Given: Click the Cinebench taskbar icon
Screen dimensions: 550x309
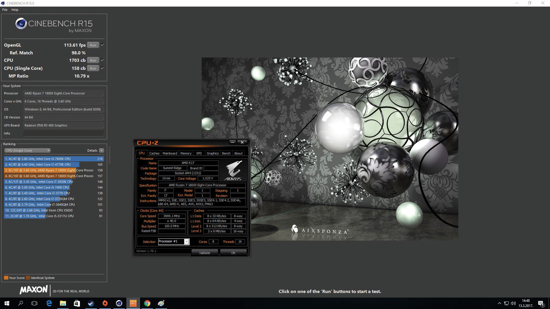Looking at the screenshot, I should coord(119,303).
